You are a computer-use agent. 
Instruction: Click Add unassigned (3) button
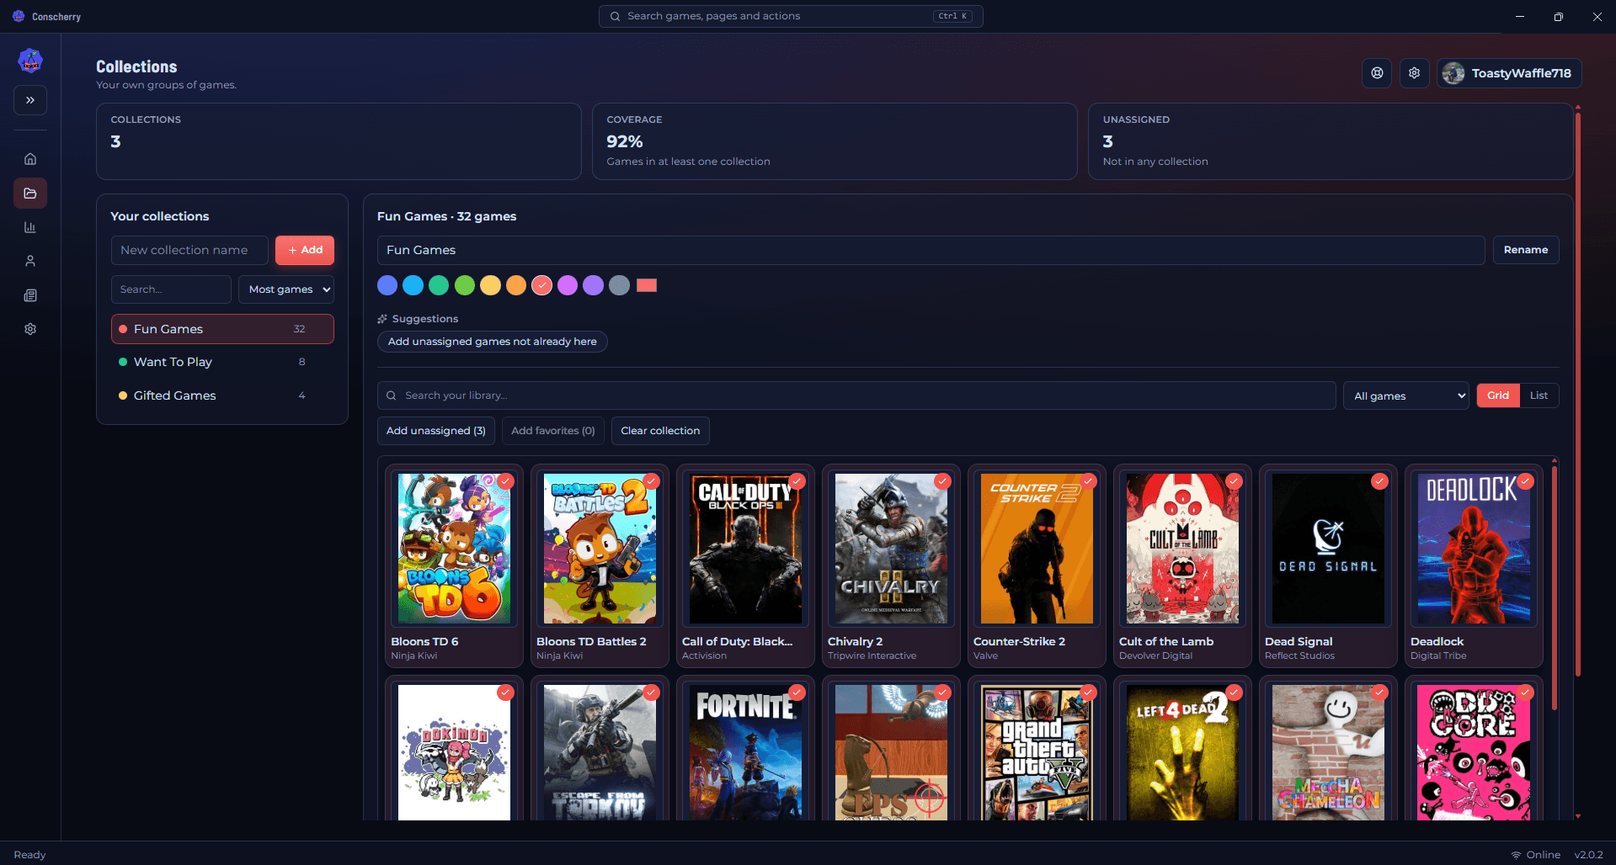point(436,431)
